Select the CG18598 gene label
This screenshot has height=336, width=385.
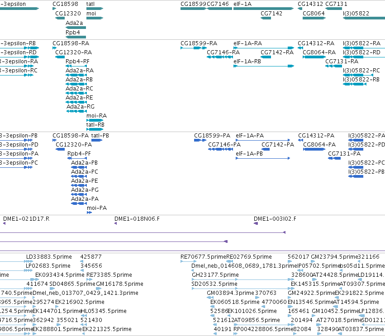click(x=65, y=4)
